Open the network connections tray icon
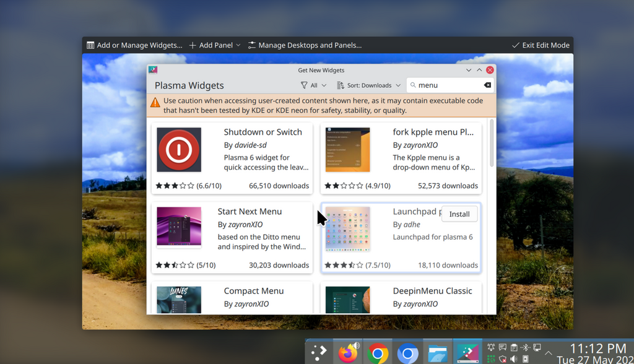The height and width of the screenshot is (364, 634). click(537, 347)
